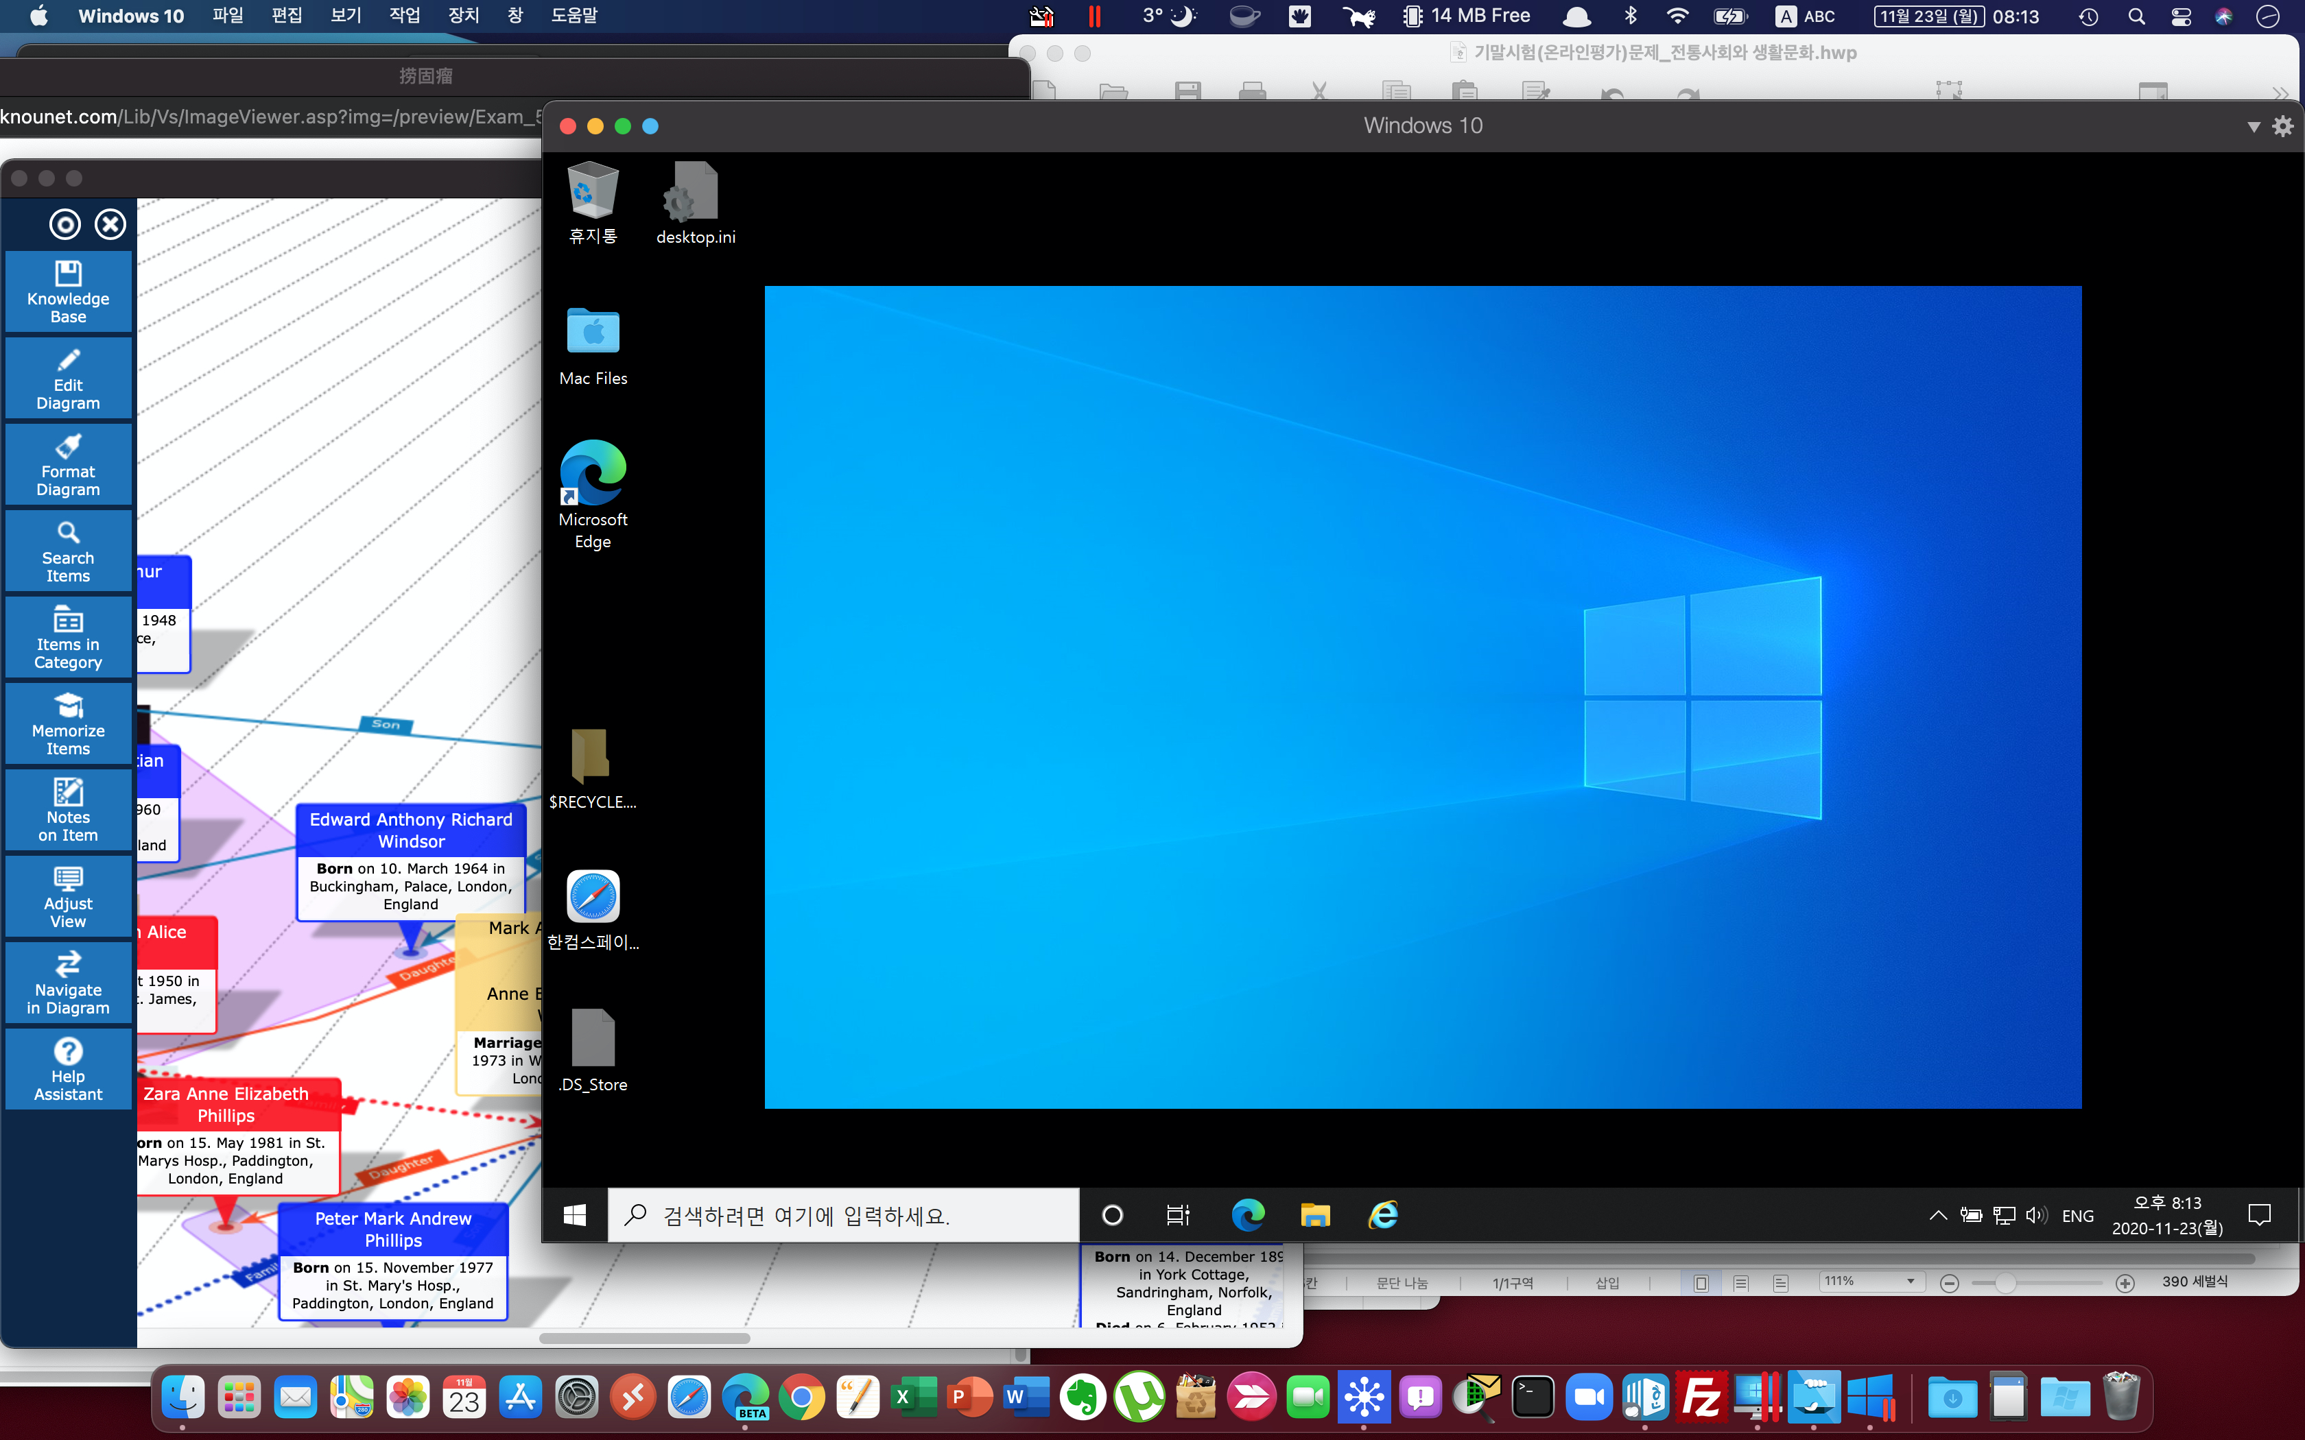This screenshot has width=2305, height=1440.
Task: Expand Parallels title bar dropdown triangle
Action: pyautogui.click(x=2254, y=127)
